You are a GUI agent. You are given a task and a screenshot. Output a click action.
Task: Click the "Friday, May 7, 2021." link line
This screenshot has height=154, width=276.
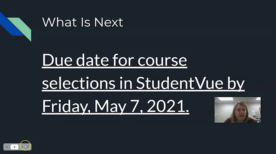(x=115, y=107)
